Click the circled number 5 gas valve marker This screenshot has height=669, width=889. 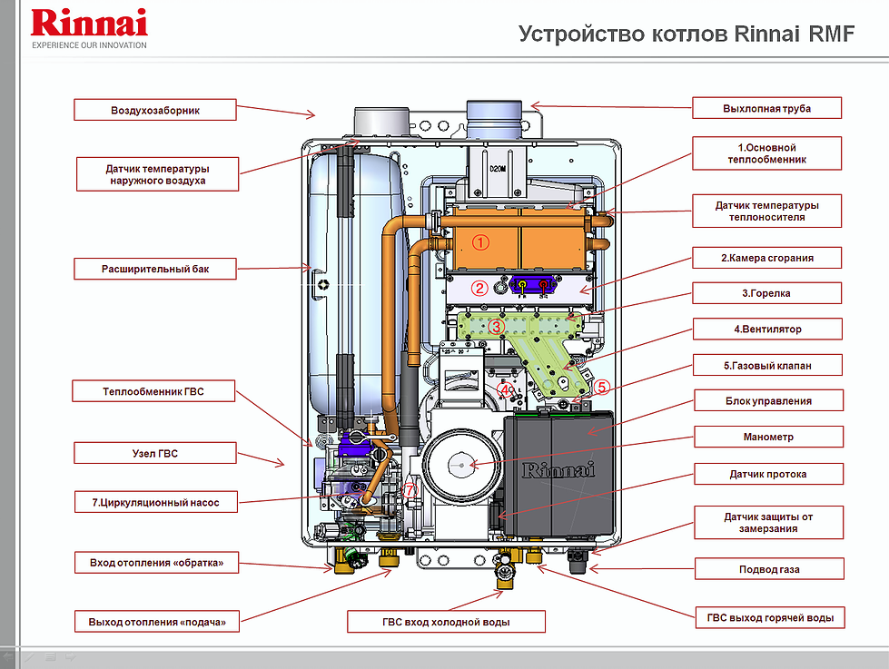pyautogui.click(x=600, y=387)
